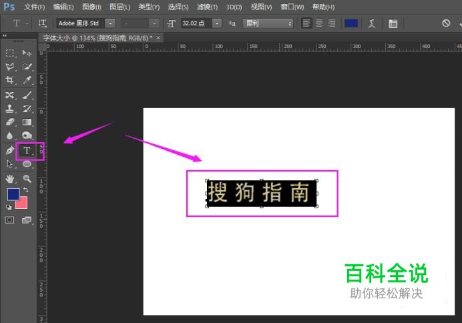
Task: Create warped text
Action: (x=372, y=23)
